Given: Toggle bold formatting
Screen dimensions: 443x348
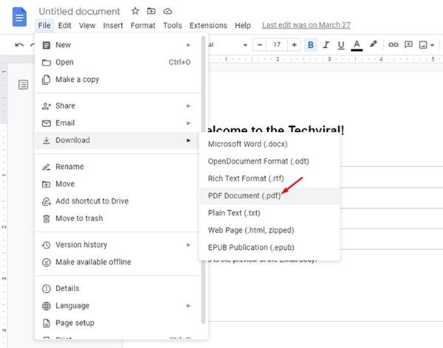Looking at the screenshot, I should pos(311,45).
